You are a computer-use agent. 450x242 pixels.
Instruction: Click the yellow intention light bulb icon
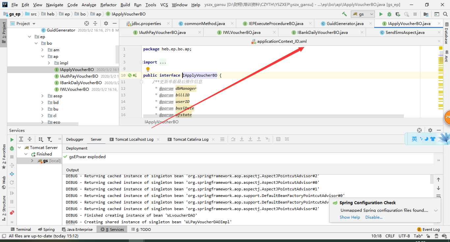148,69
